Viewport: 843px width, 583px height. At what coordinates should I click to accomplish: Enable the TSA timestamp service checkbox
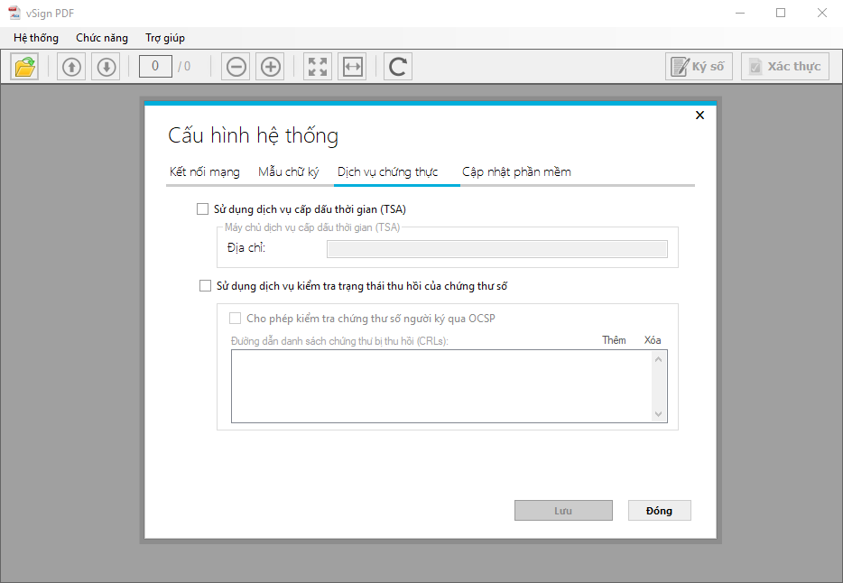pyautogui.click(x=202, y=209)
